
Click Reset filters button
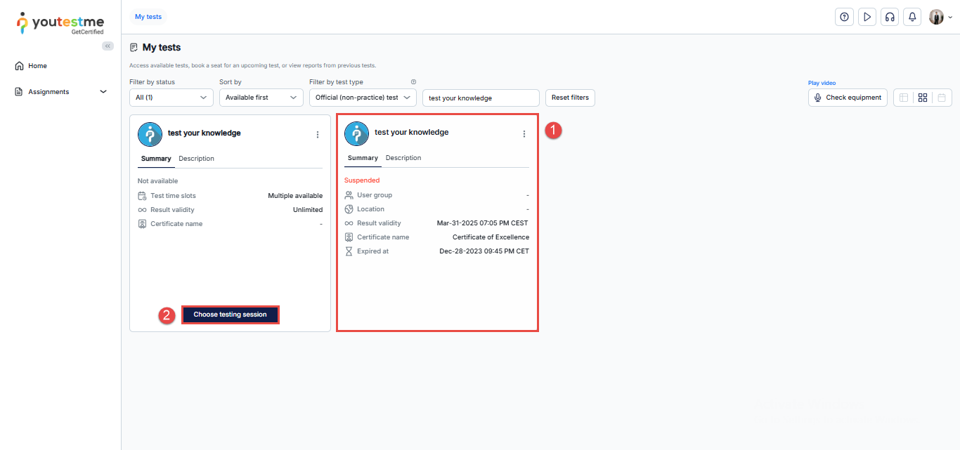point(570,98)
